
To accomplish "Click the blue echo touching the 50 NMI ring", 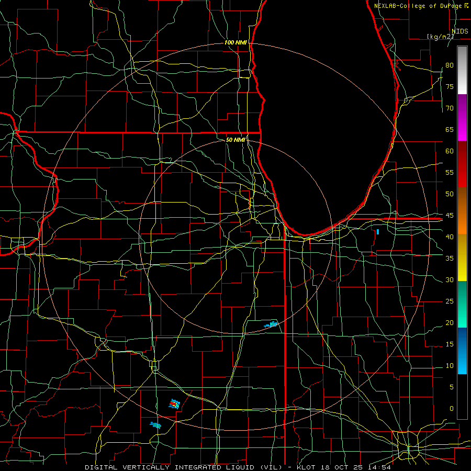I will (271, 324).
